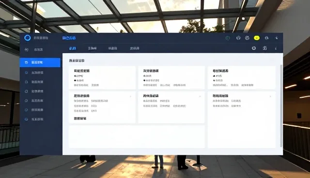The width and height of the screenshot is (310, 178).
Task: Click the yellow badge icon in header
Action: click(x=257, y=38)
